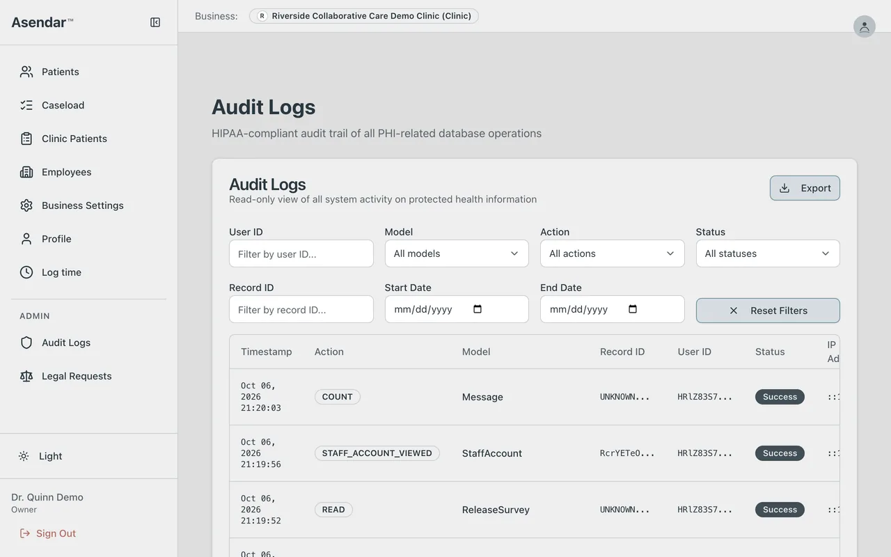Click the Employees building icon
This screenshot has width=891, height=557.
[26, 172]
